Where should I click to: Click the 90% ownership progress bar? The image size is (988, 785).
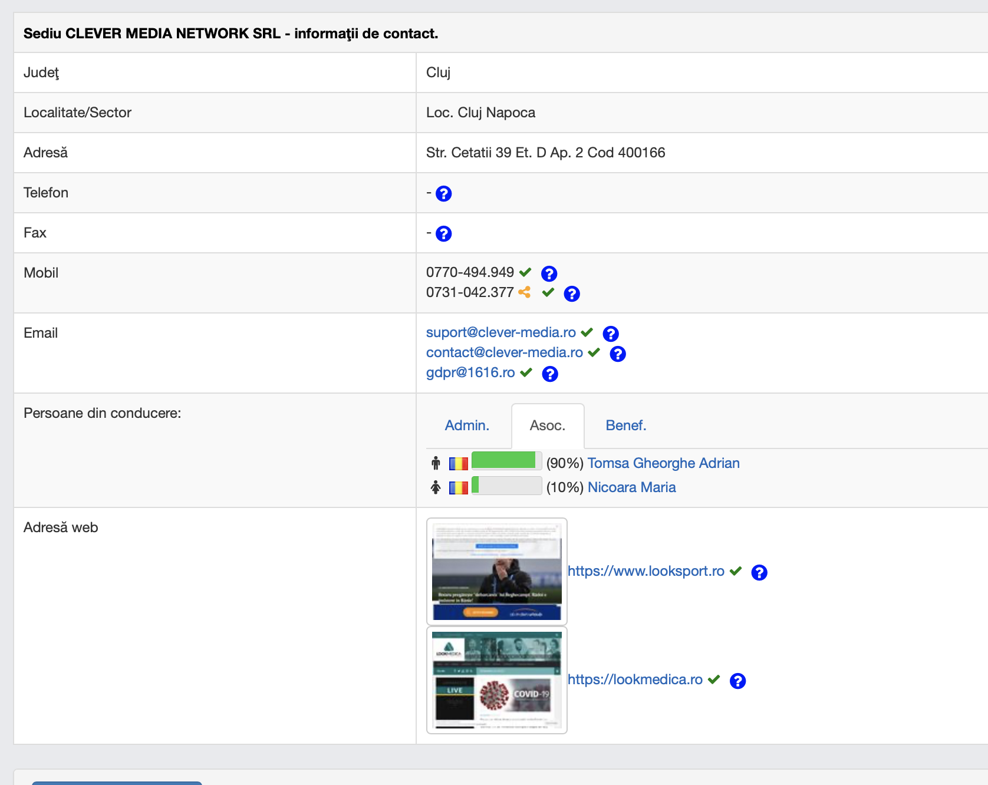click(x=506, y=460)
